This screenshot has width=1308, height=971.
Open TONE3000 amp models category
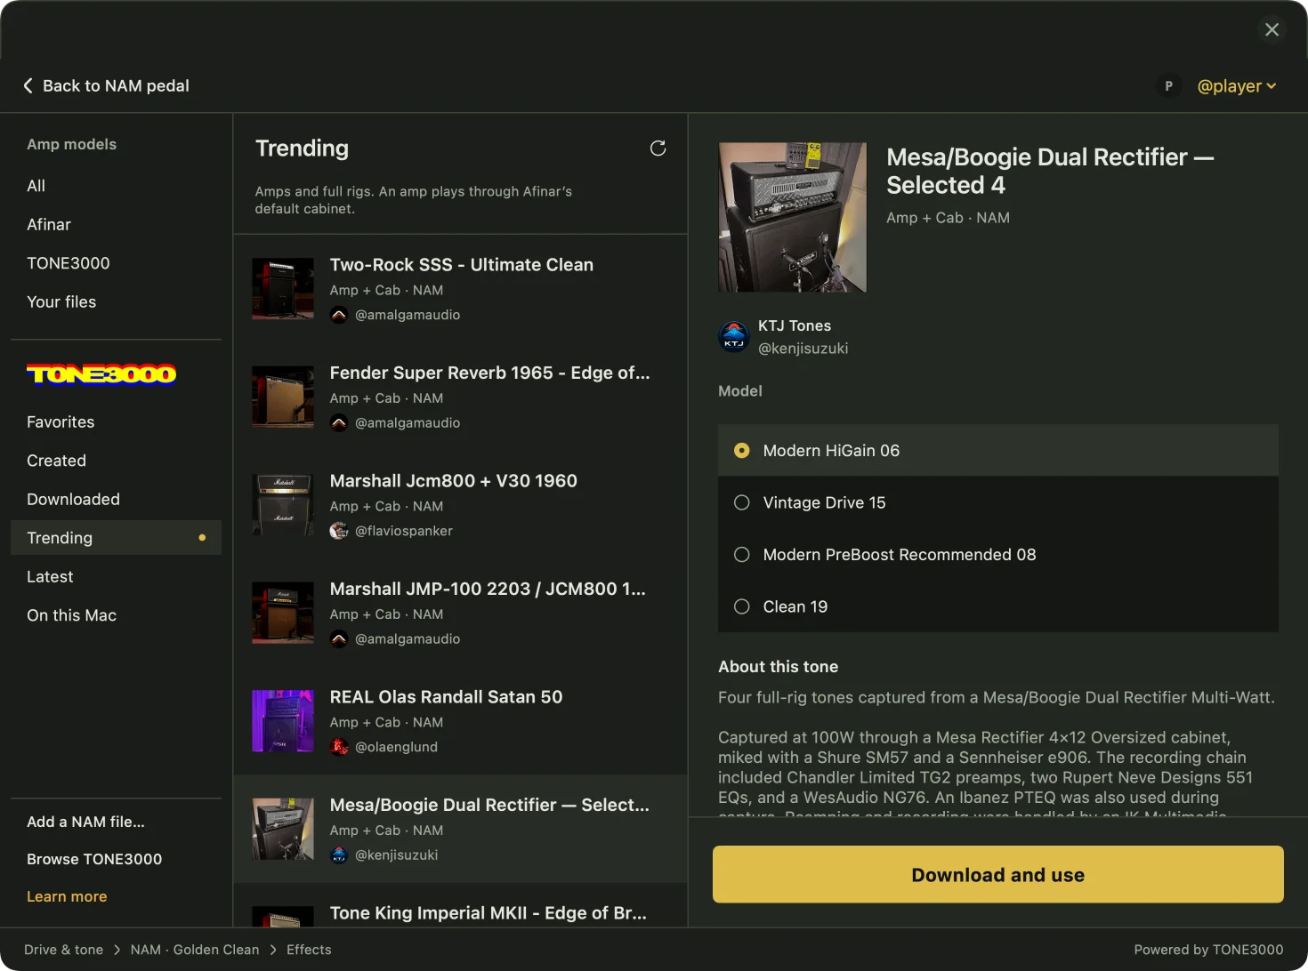pos(116,263)
